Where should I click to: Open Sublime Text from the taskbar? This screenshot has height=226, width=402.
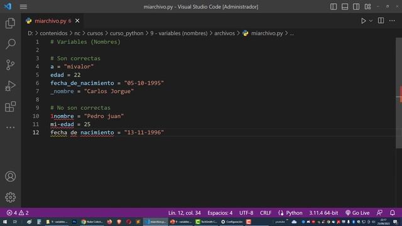(138, 222)
